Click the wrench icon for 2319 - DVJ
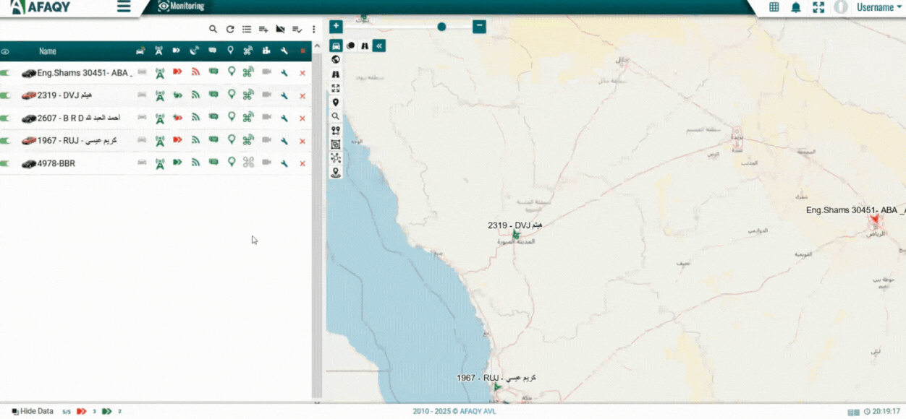Viewport: 906px width, 419px height. click(x=284, y=95)
